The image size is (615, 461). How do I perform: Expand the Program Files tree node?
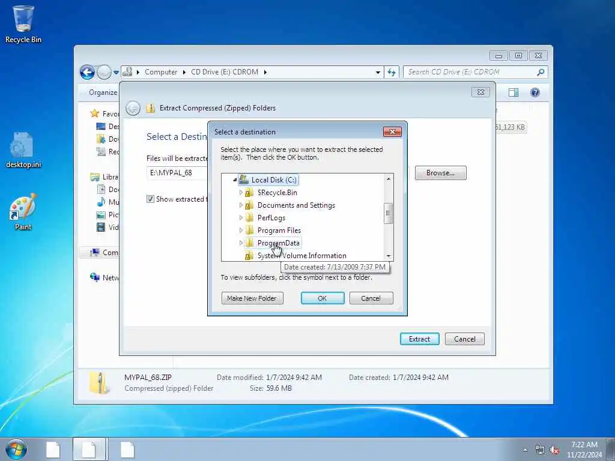click(241, 230)
